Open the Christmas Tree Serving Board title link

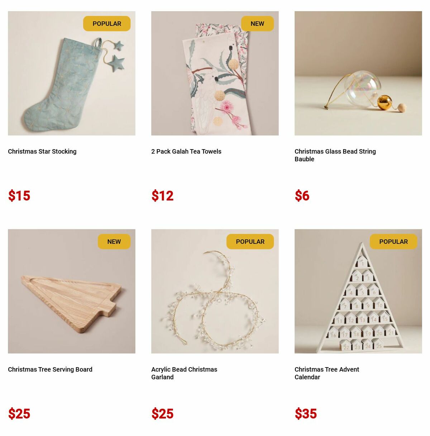(50, 369)
